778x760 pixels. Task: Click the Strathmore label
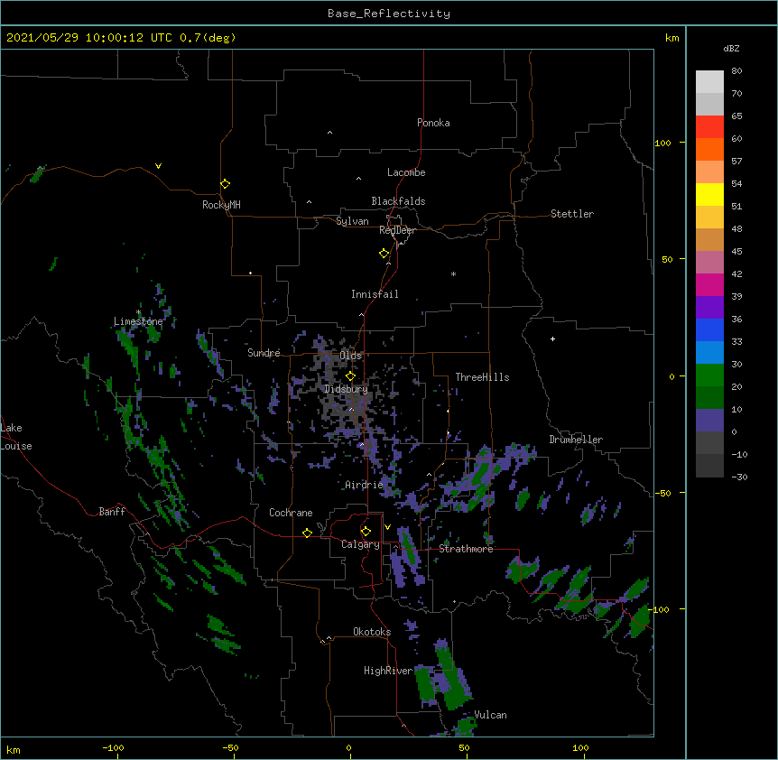coord(466,549)
